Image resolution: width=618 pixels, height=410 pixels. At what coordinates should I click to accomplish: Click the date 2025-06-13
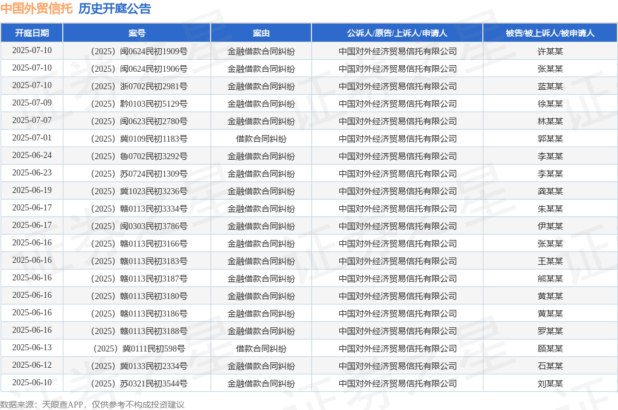[x=32, y=347]
